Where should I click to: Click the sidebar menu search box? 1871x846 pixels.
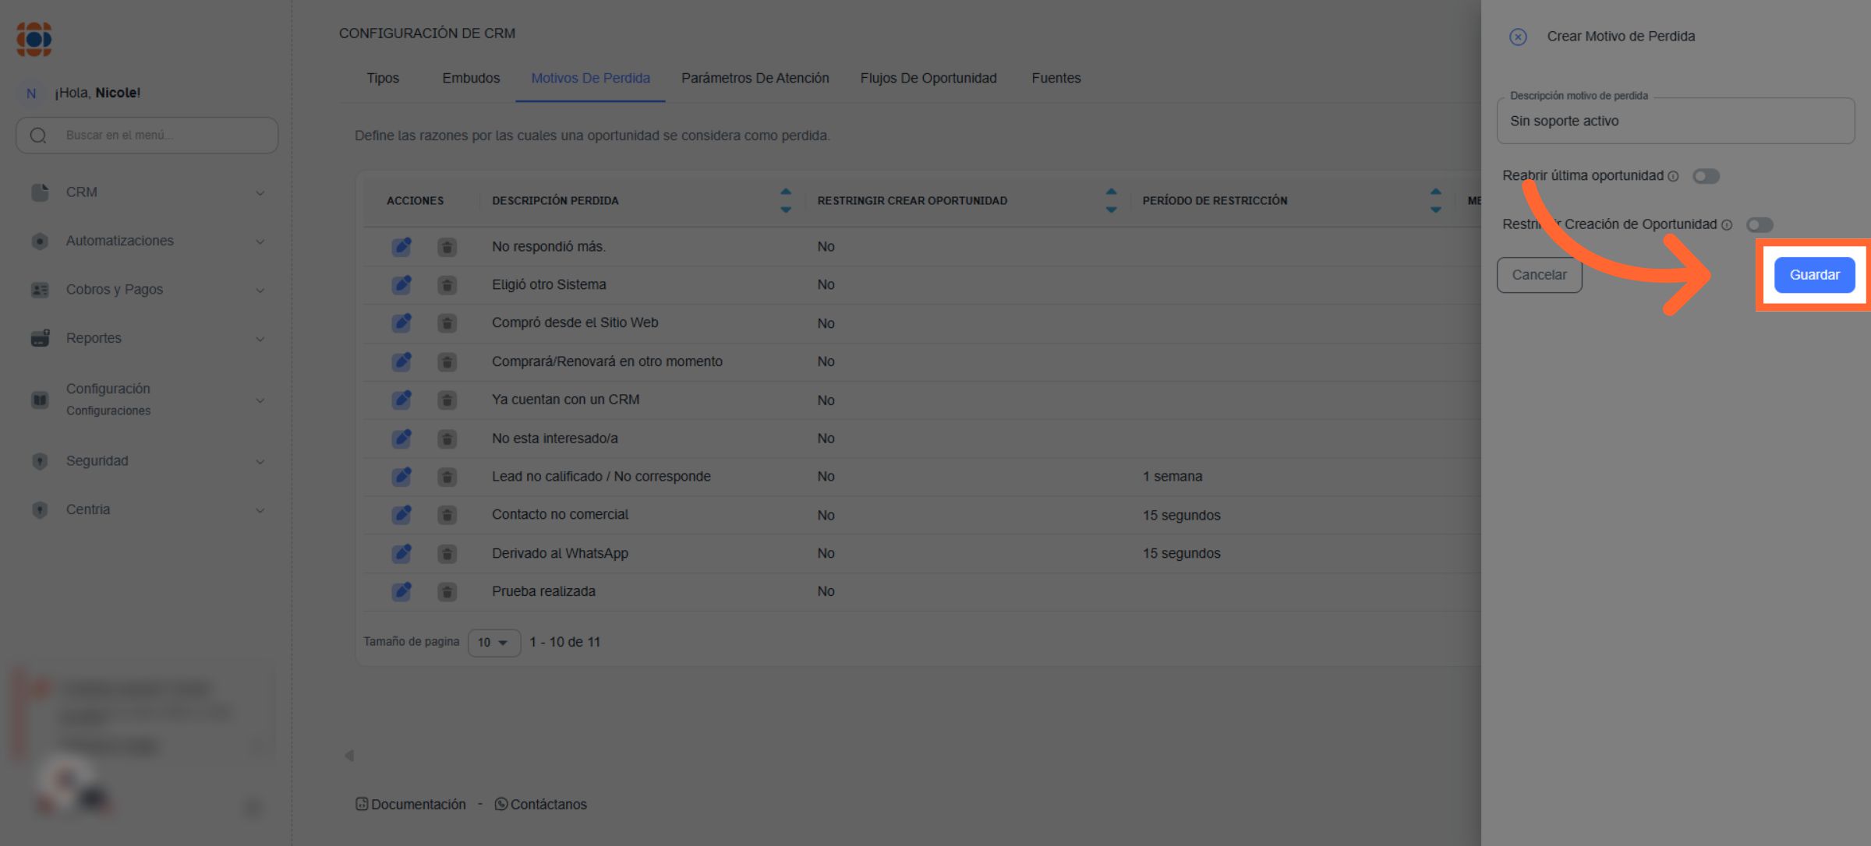[x=156, y=136]
